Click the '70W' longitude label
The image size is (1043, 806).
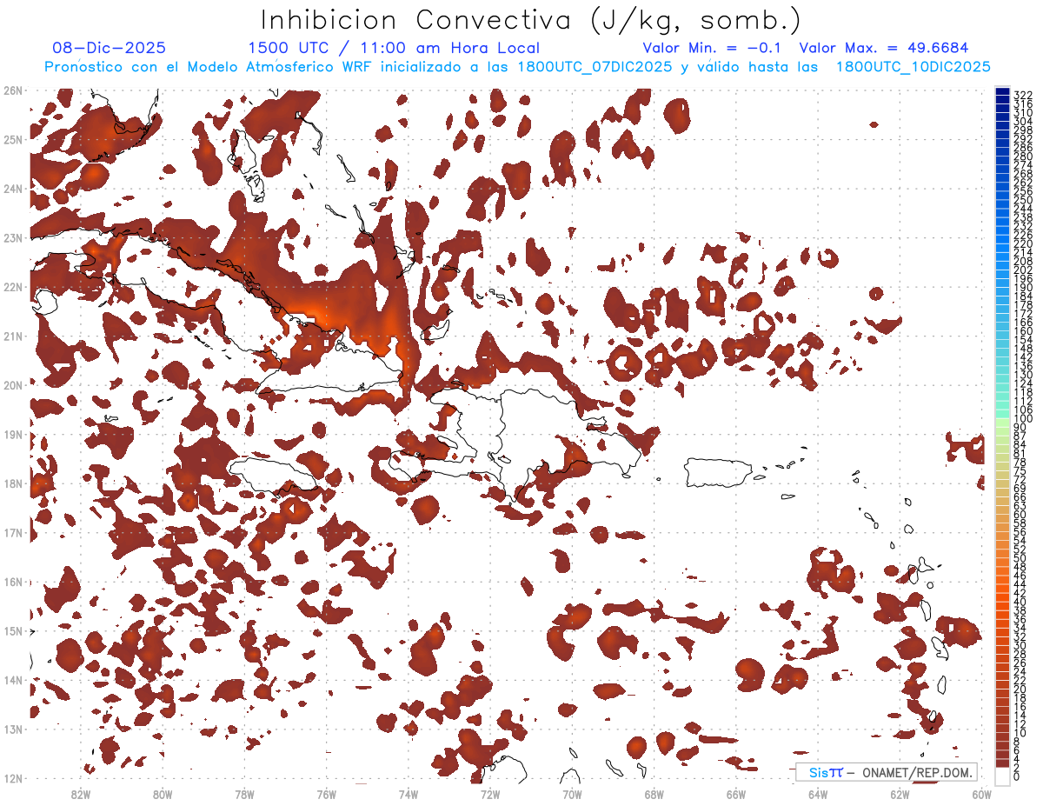[572, 794]
